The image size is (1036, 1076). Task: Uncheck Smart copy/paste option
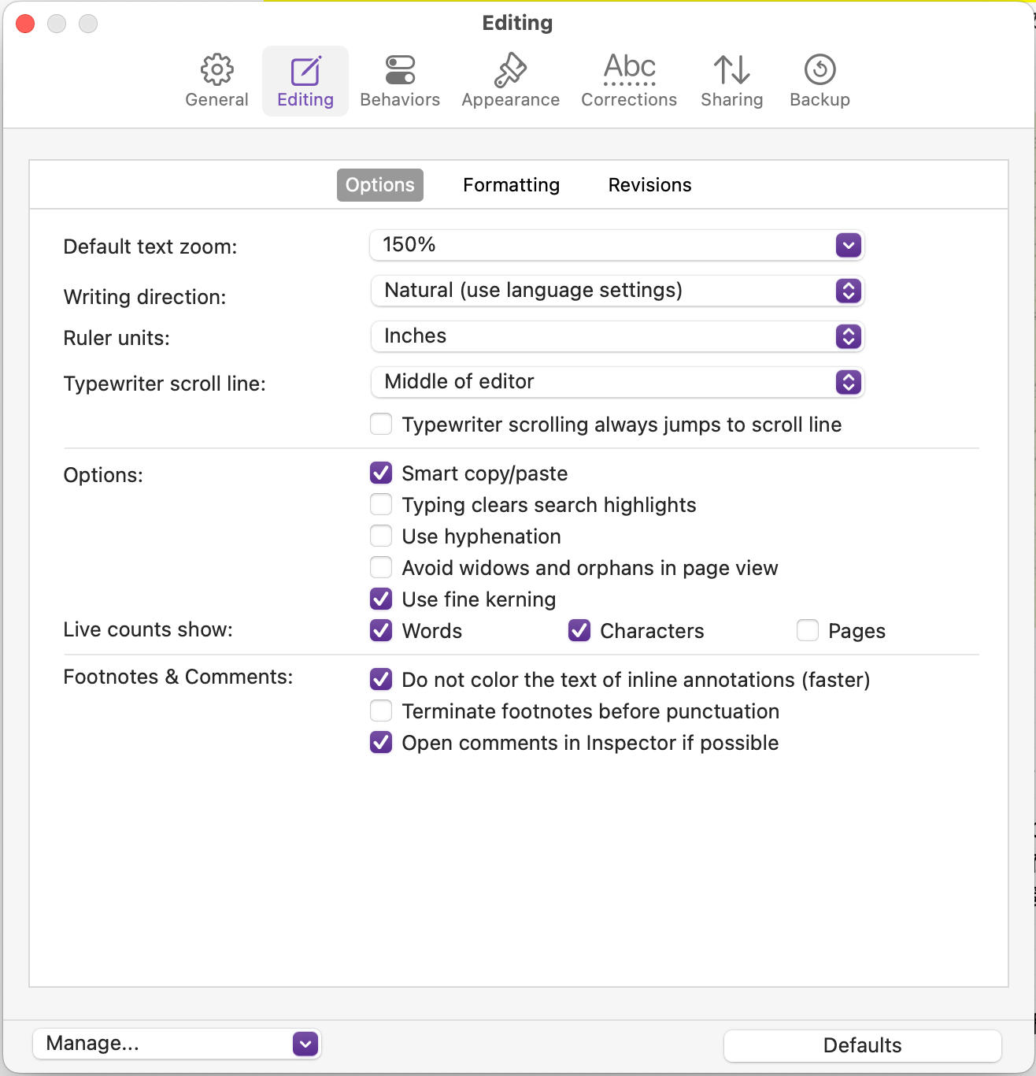382,473
